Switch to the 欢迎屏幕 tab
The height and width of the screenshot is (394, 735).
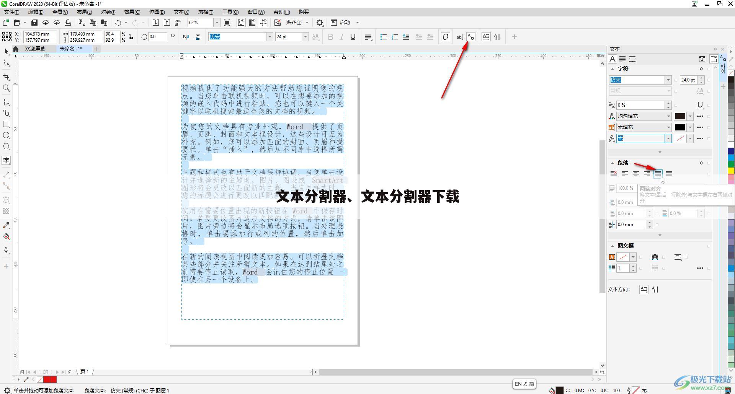pyautogui.click(x=35, y=49)
